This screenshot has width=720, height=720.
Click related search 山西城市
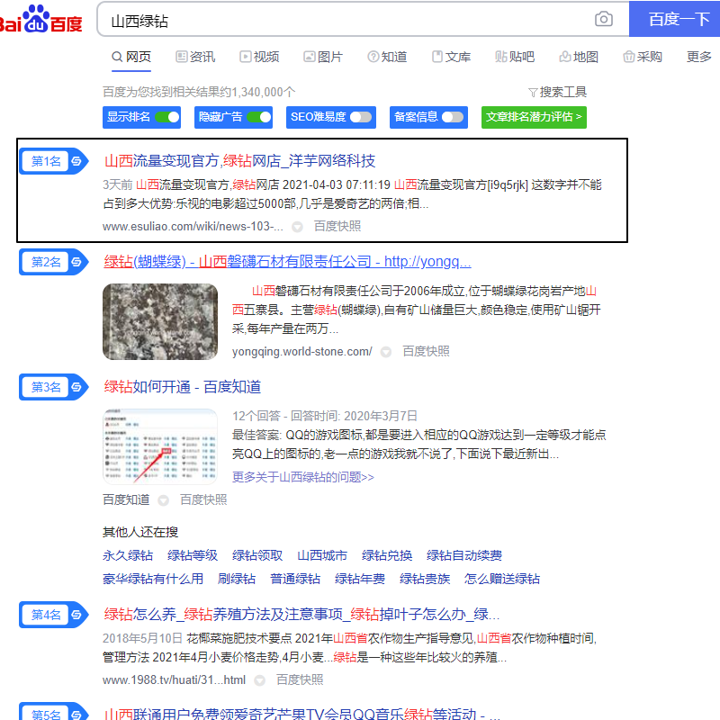(x=322, y=555)
